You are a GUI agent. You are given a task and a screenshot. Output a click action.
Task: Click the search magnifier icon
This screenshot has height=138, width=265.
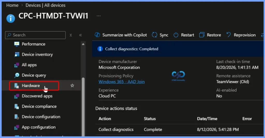[x=9, y=35]
